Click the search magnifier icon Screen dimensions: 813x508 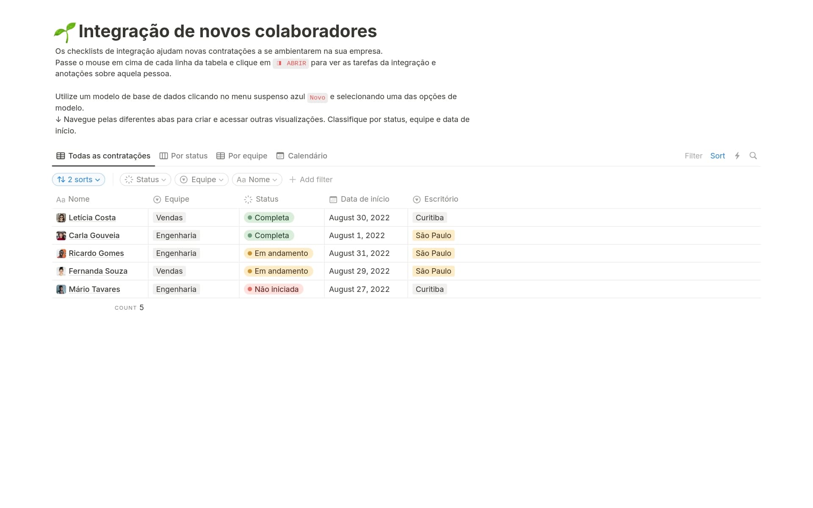753,155
